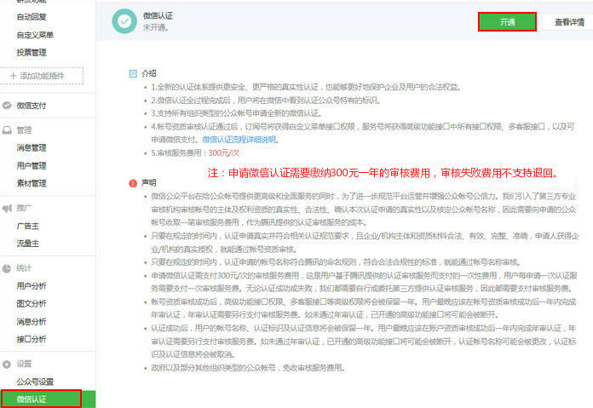Click the 未开通 status text
Image resolution: width=593 pixels, height=408 pixels.
coord(155,27)
